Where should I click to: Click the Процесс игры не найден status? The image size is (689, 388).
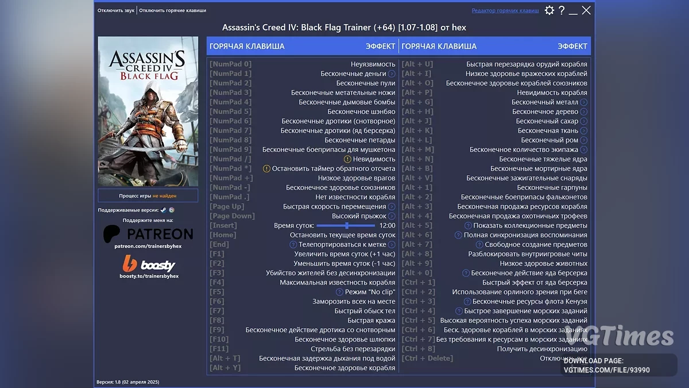[x=148, y=196]
